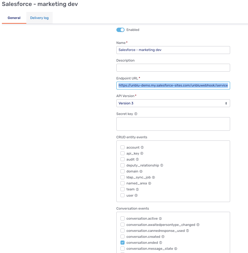View the conversation.ended info icon
Image resolution: width=248 pixels, height=253 pixels.
coord(161,242)
